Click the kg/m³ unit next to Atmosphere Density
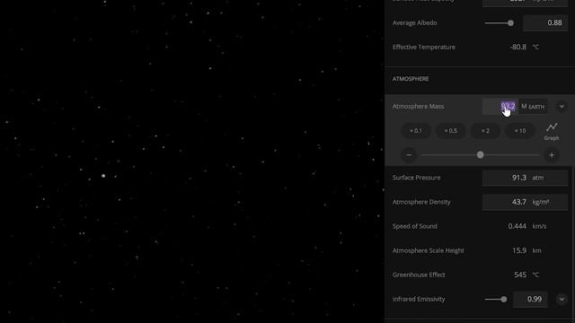This screenshot has height=323, width=575. (541, 202)
